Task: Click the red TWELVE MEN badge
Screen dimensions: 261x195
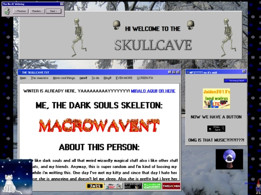Action: [x=171, y=186]
